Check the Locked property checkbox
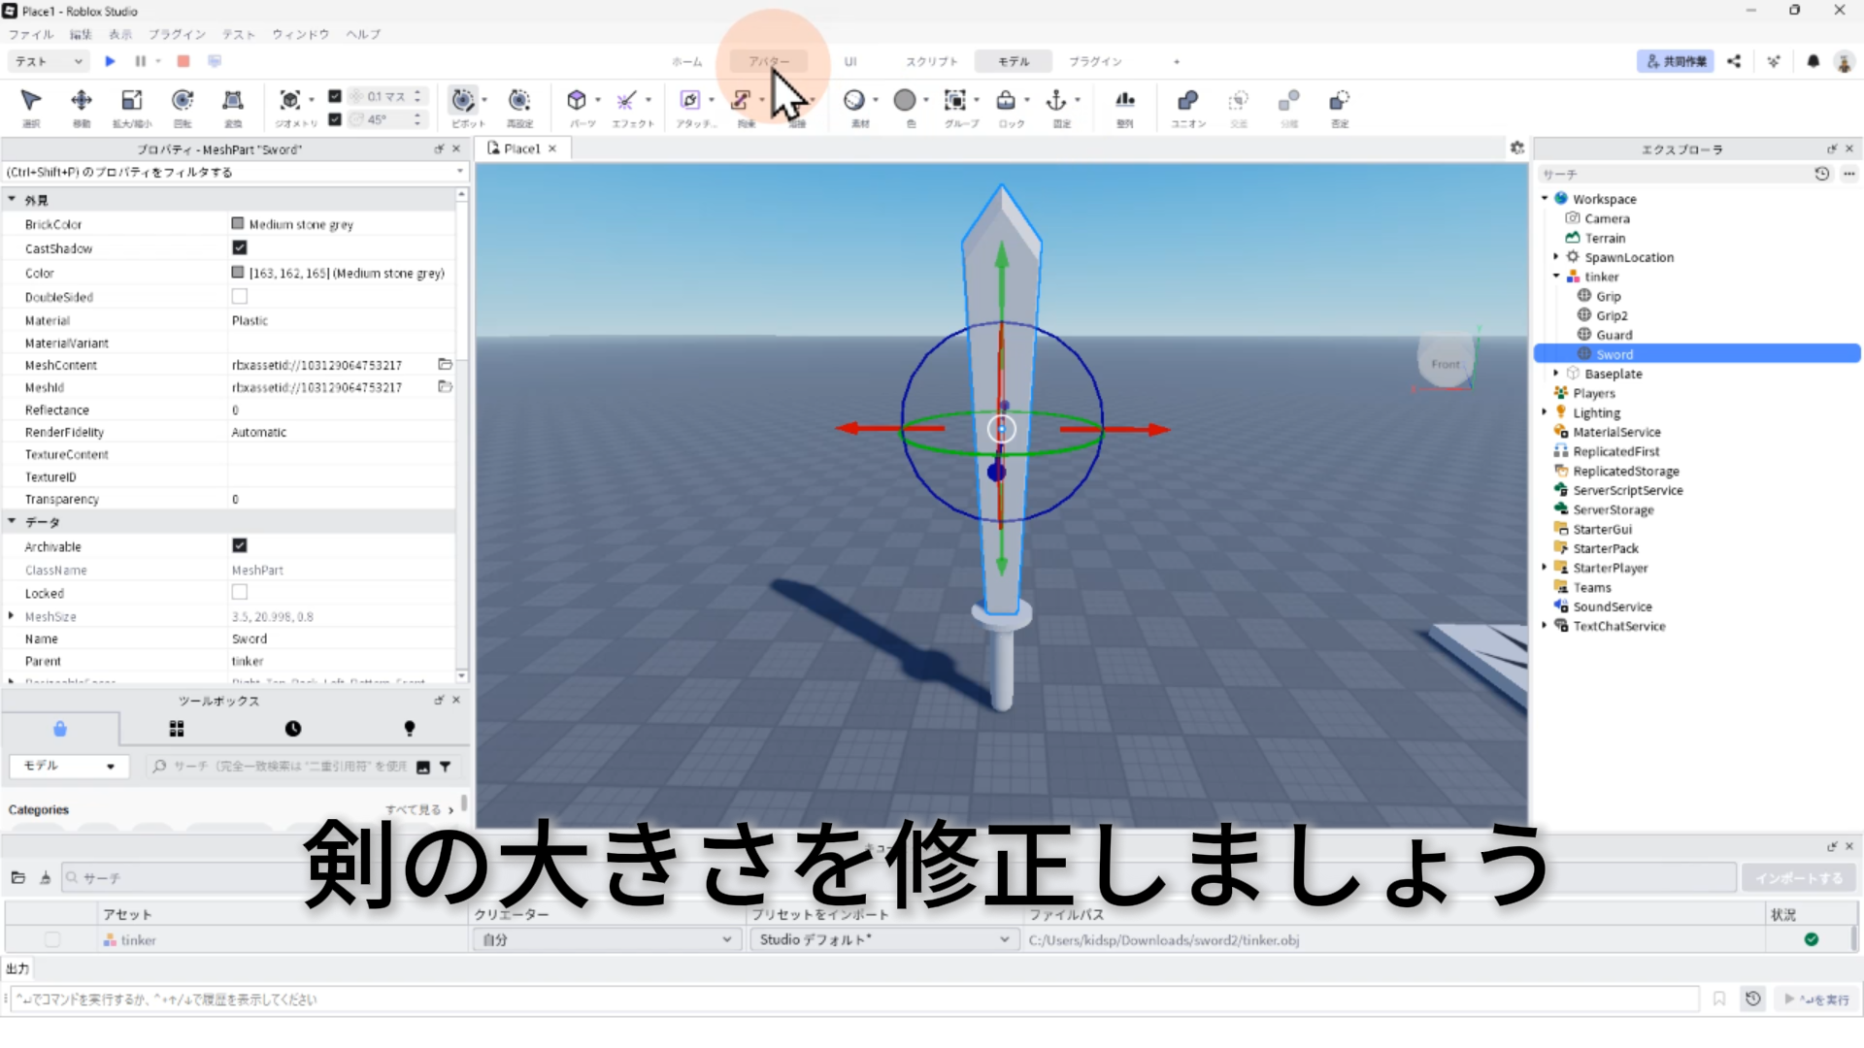The image size is (1864, 1048). coord(240,593)
